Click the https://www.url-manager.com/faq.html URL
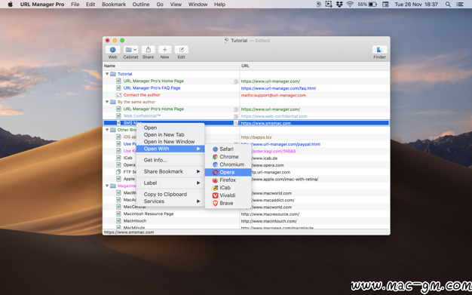472x295 pixels. 278,88
